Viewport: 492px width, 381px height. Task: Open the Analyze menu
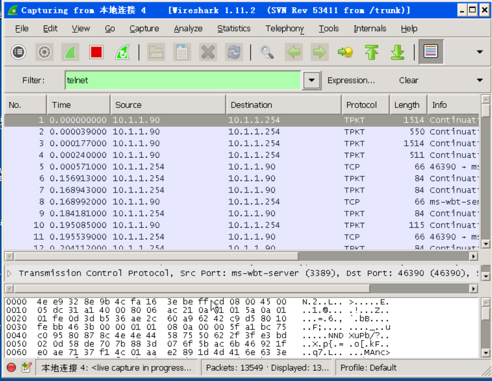coord(188,29)
